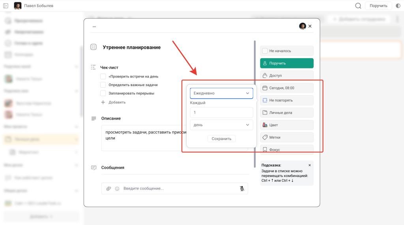Open the «Доступ» access menu item
Image resolution: width=404 pixels, height=225 pixels.
click(286, 76)
